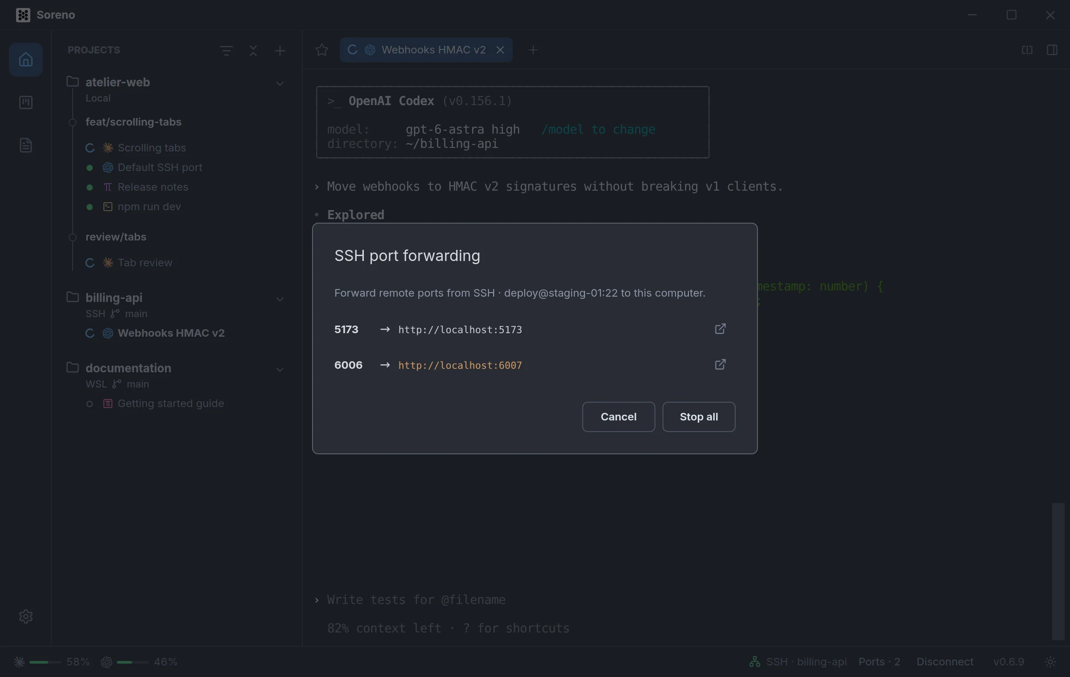The height and width of the screenshot is (677, 1070).
Task: Click the billing-api folder icon
Action: 73,297
